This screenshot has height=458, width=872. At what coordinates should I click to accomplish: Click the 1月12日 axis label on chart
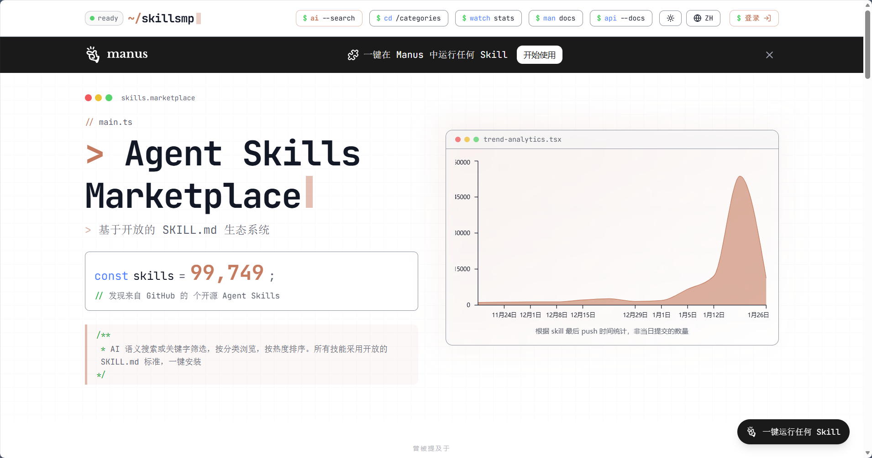[714, 315]
